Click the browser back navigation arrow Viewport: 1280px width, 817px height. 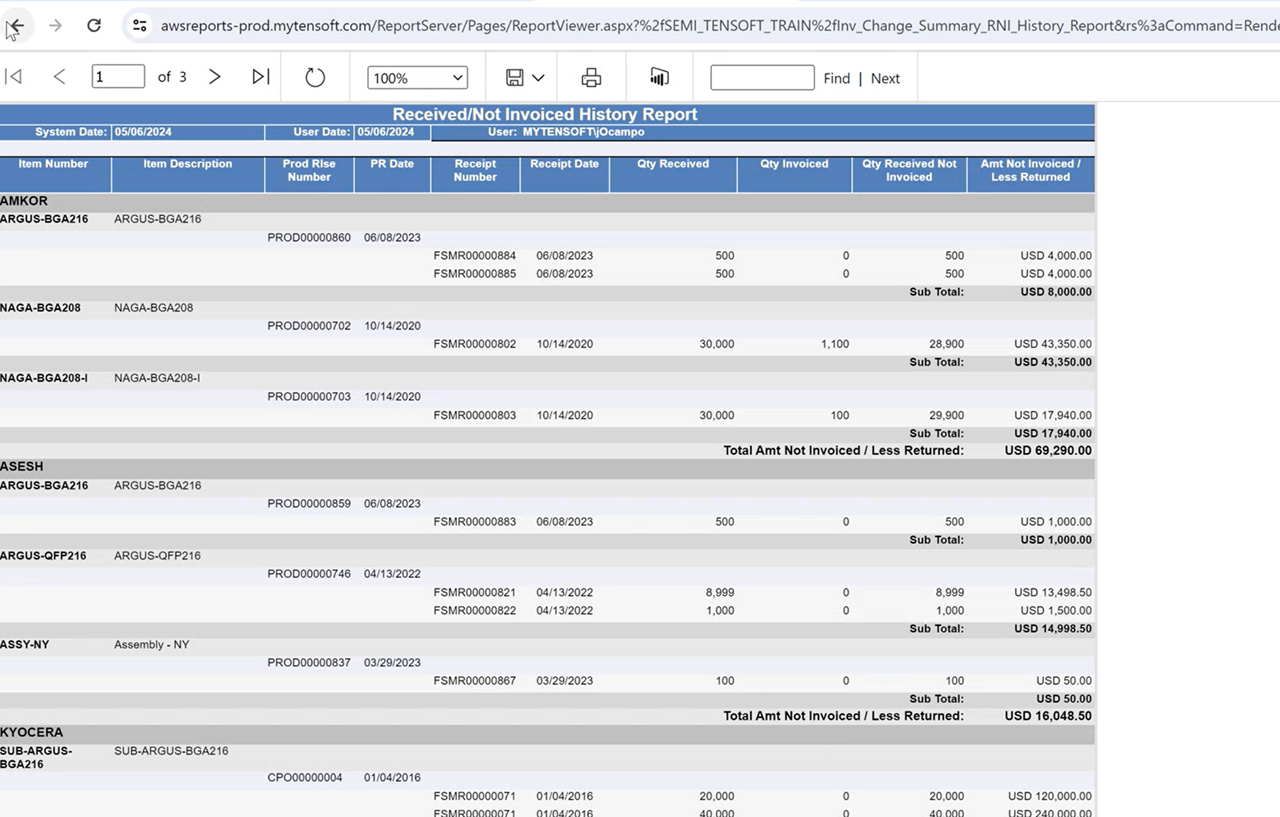coord(17,25)
